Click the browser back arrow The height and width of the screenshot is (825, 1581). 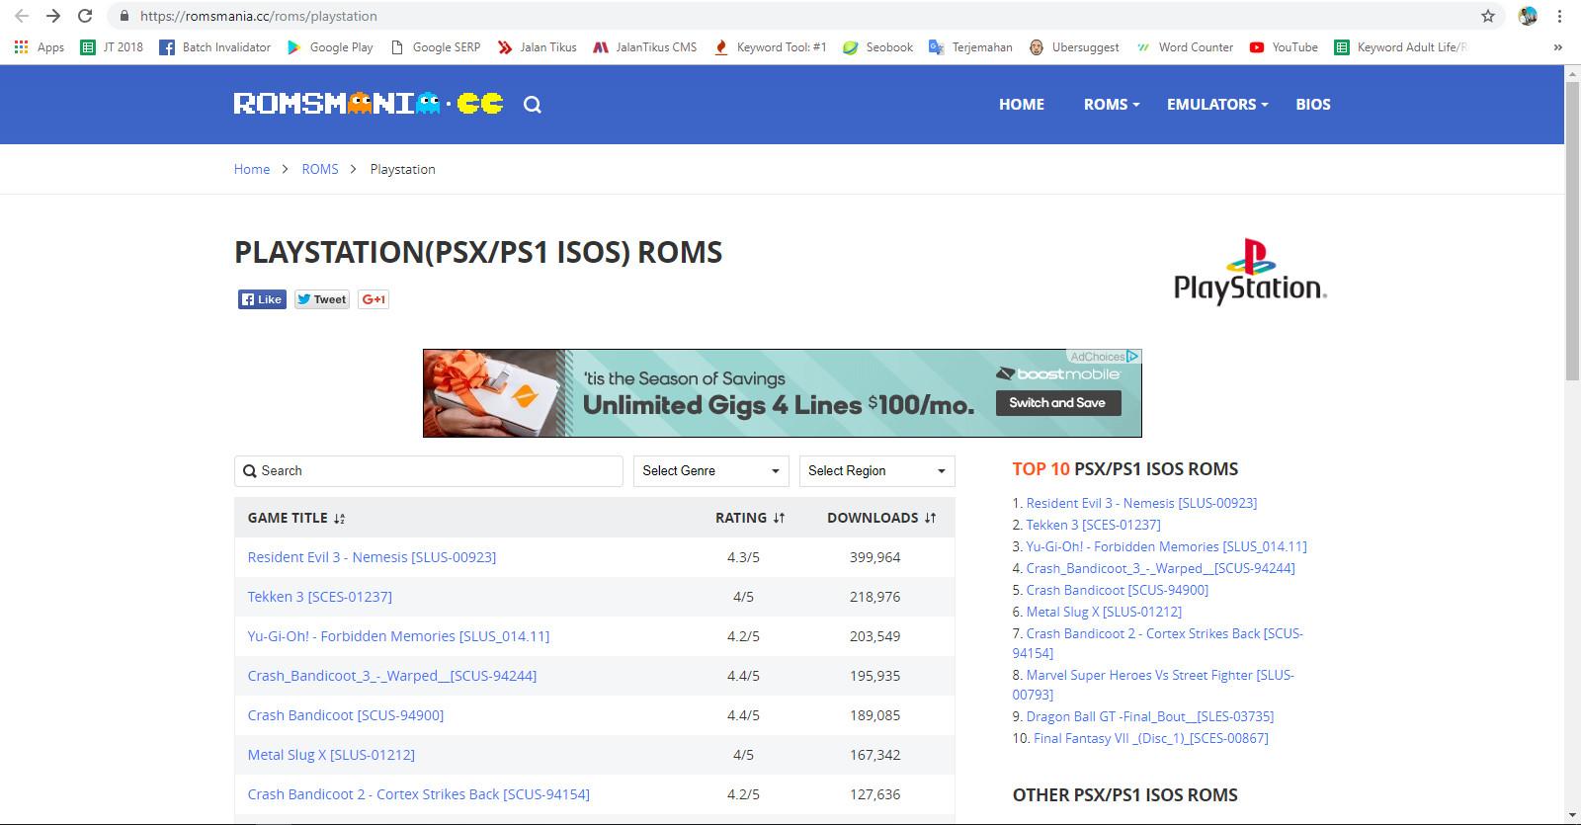pyautogui.click(x=22, y=16)
